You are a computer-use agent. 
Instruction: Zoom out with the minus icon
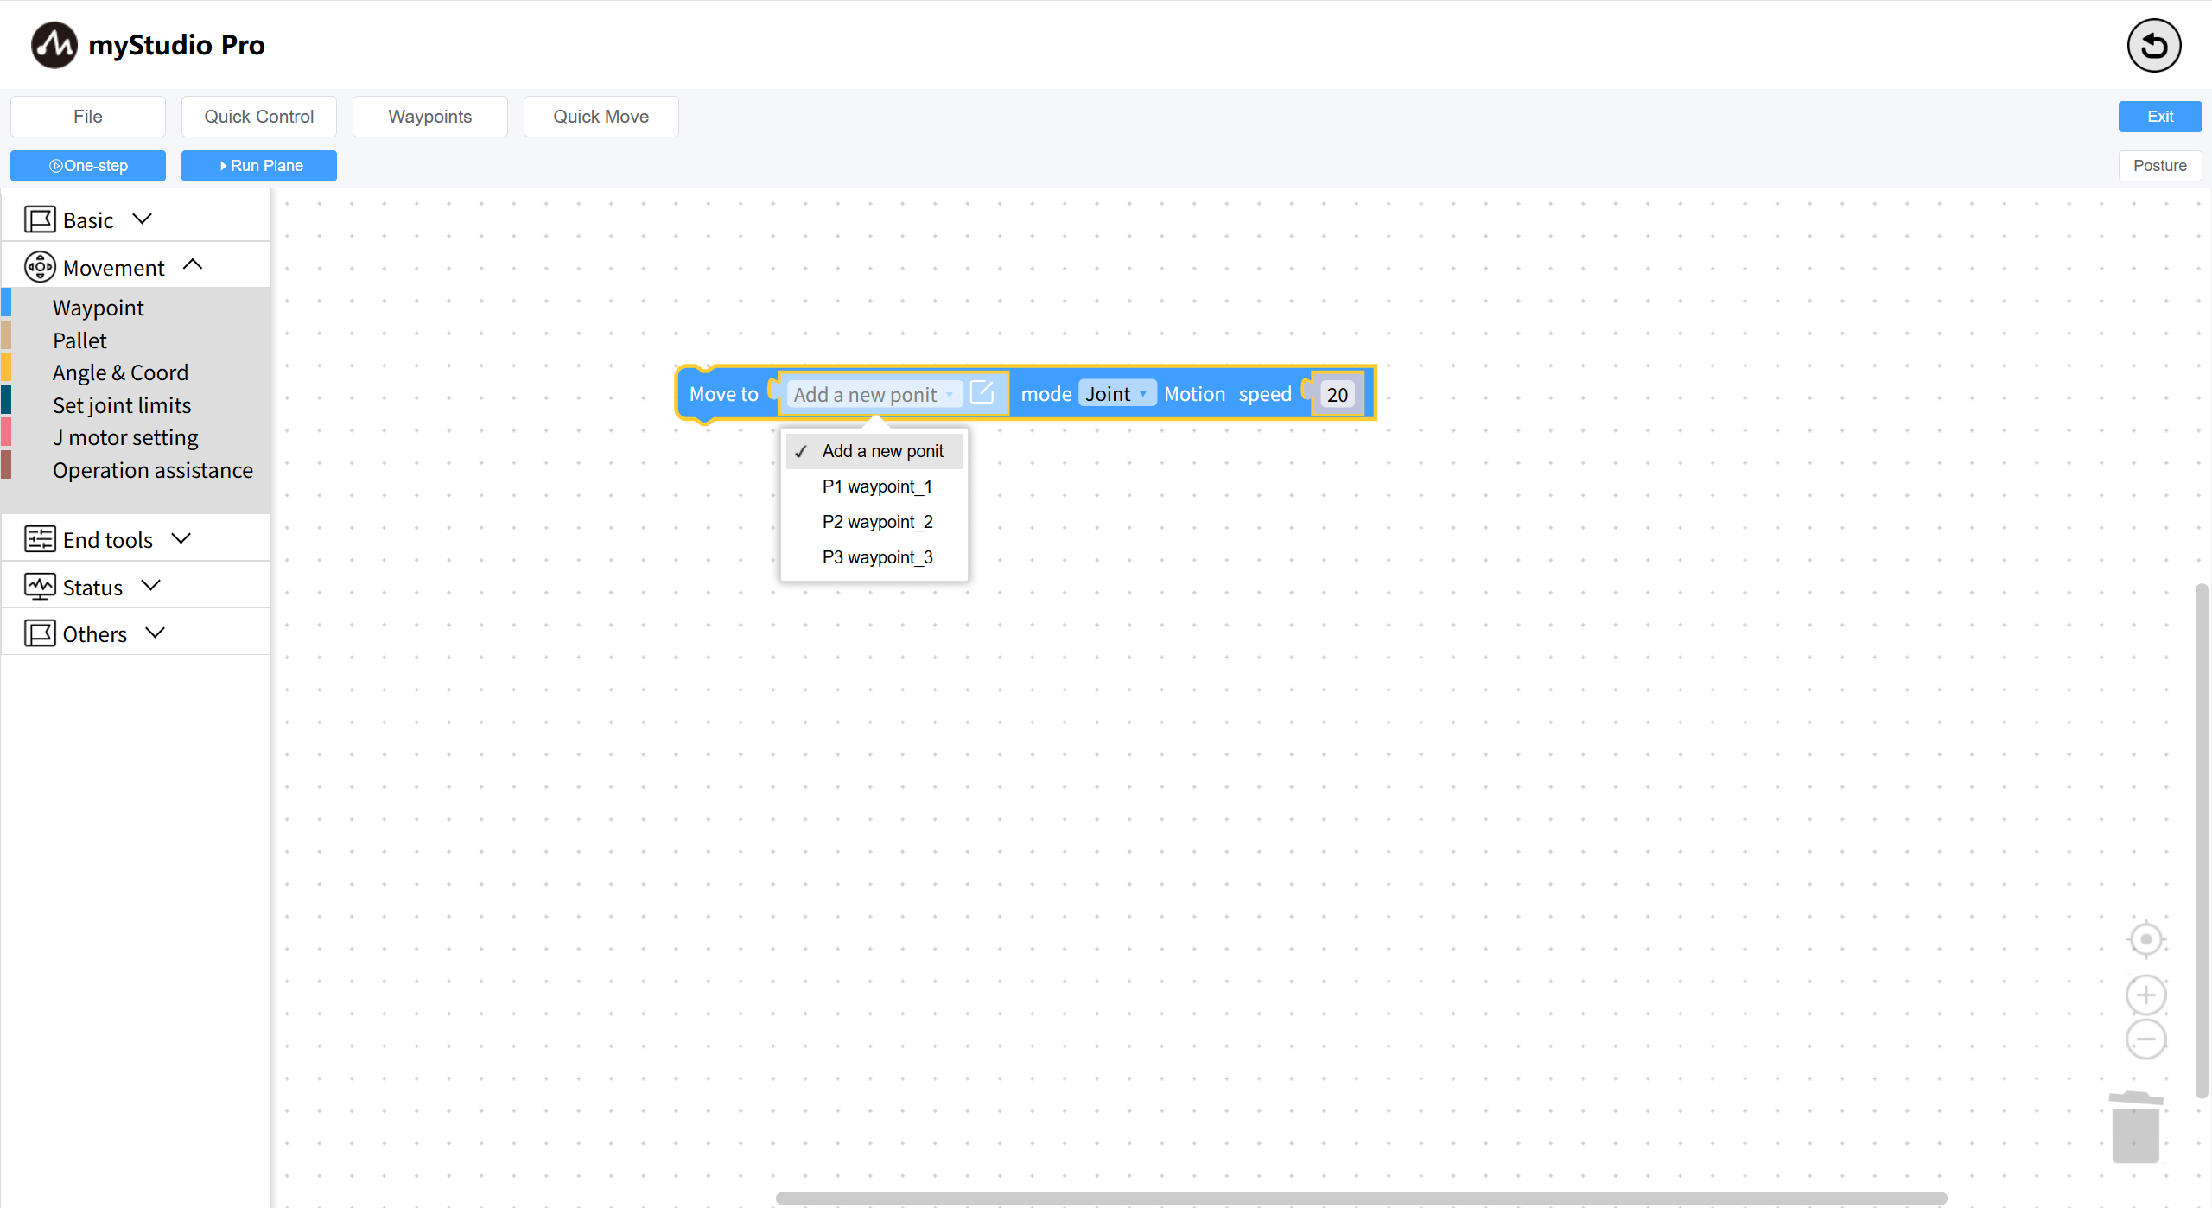point(2145,1040)
